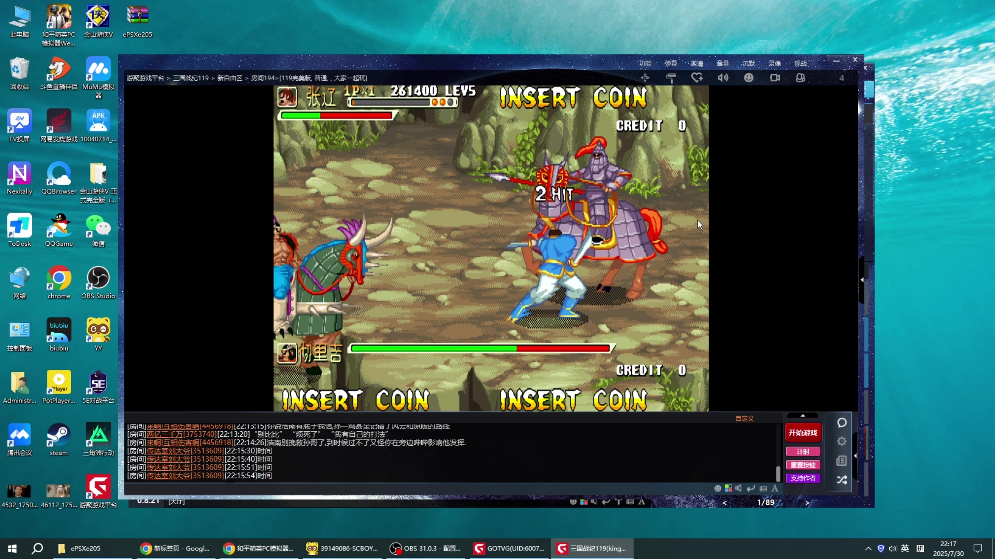Expand the right edge panel arrow beside game
The image size is (995, 559).
pyautogui.click(x=862, y=280)
